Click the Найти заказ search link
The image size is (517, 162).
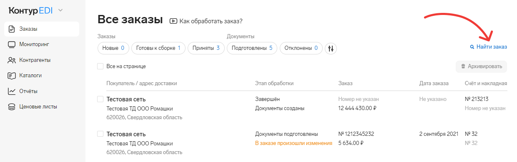click(x=489, y=47)
